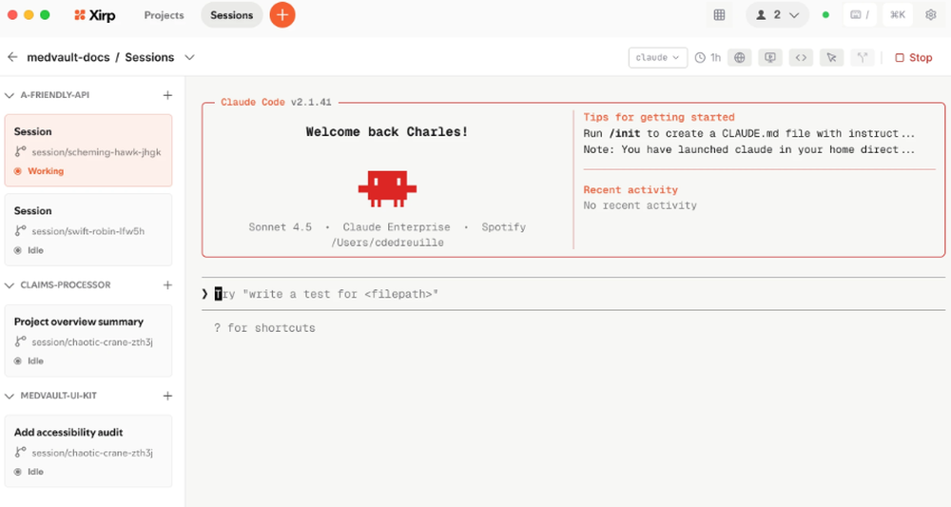The width and height of the screenshot is (951, 507).
Task: Go back with the left arrow icon
Action: click(12, 57)
